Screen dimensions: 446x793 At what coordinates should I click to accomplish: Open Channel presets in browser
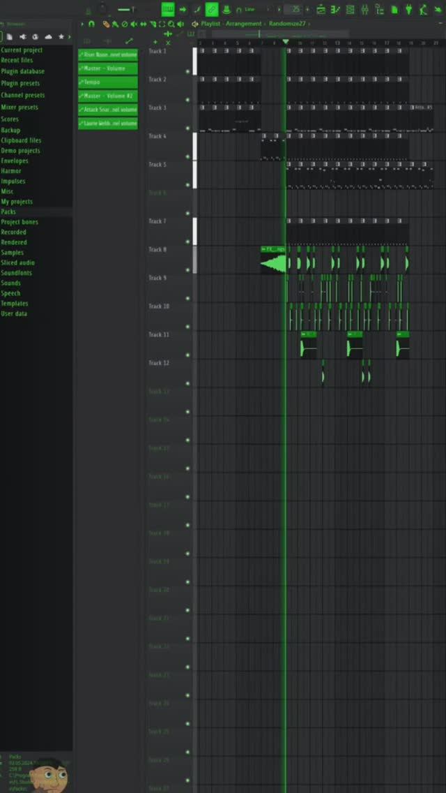23,95
